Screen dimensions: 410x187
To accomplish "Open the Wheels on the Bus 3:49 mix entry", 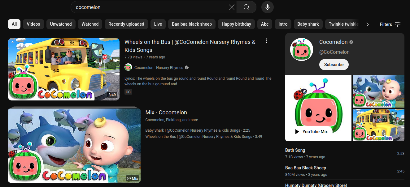I will pos(204,136).
